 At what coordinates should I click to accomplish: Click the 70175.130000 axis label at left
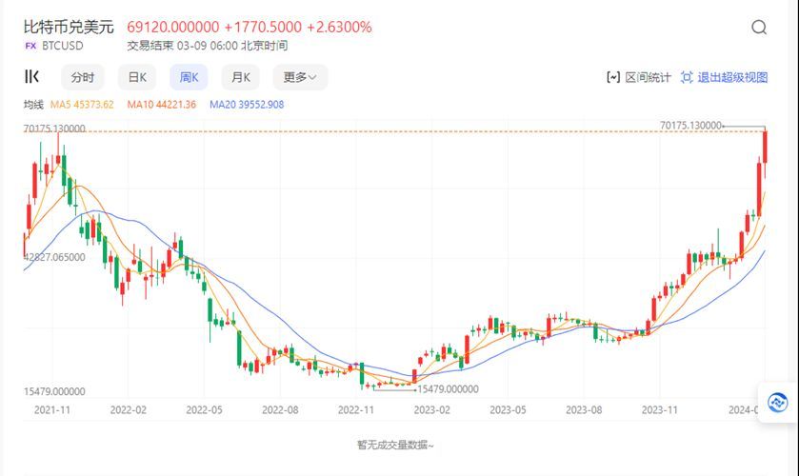[x=54, y=129]
